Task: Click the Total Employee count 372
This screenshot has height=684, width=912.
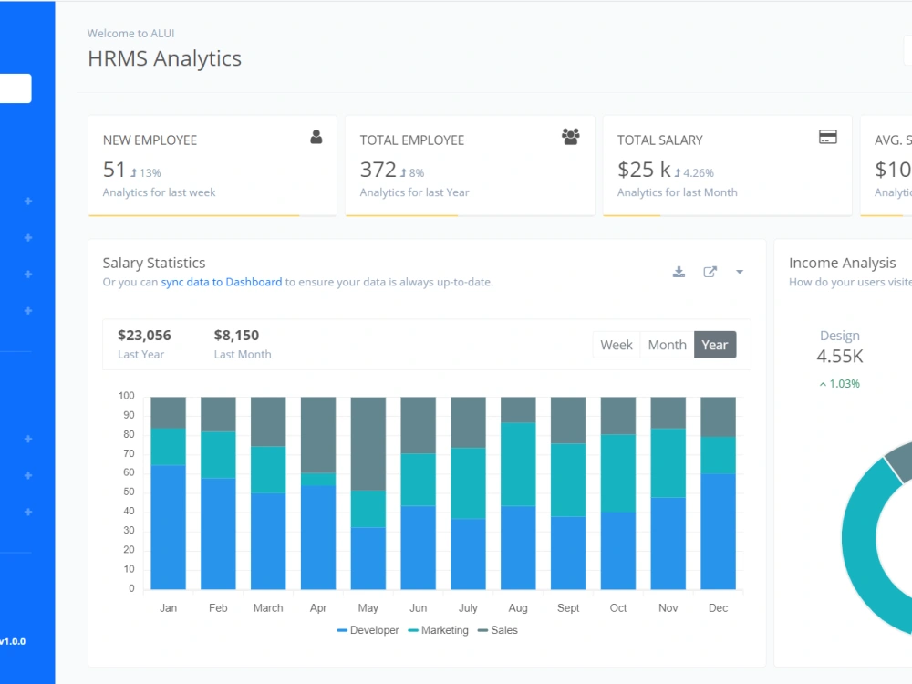Action: (378, 170)
